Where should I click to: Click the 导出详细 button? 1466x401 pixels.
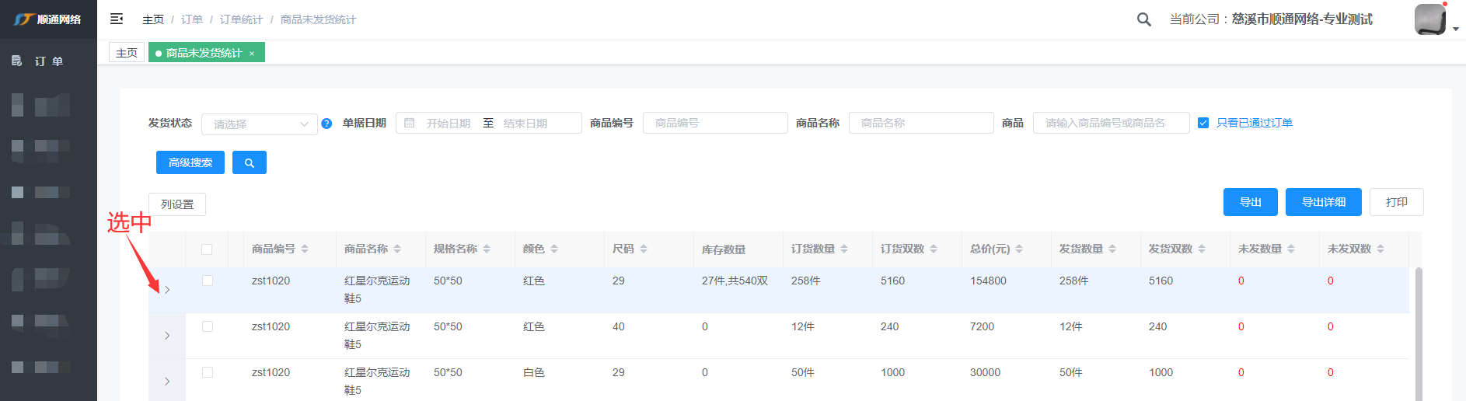click(x=1323, y=202)
